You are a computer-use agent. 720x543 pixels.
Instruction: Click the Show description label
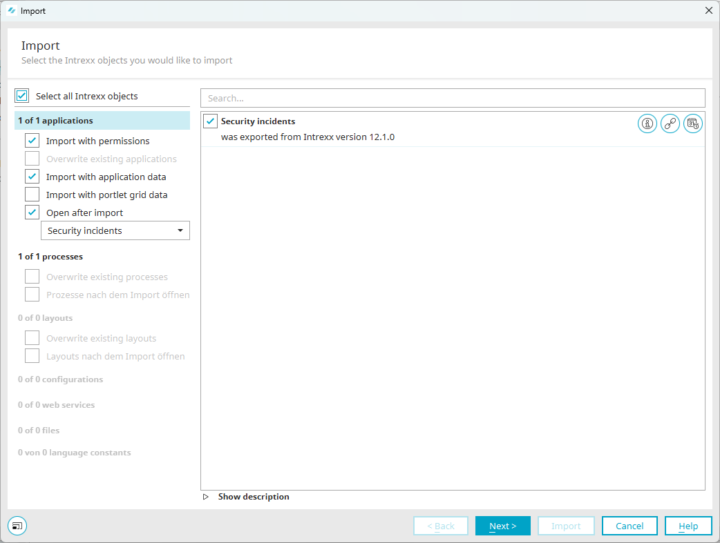[x=254, y=497]
